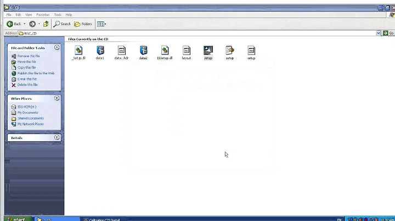The height and width of the screenshot is (221, 395).
Task: Open the Back history dropdown arrow
Action: tap(25, 24)
